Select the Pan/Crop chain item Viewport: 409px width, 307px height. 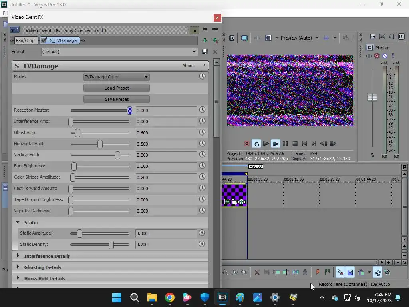[25, 40]
